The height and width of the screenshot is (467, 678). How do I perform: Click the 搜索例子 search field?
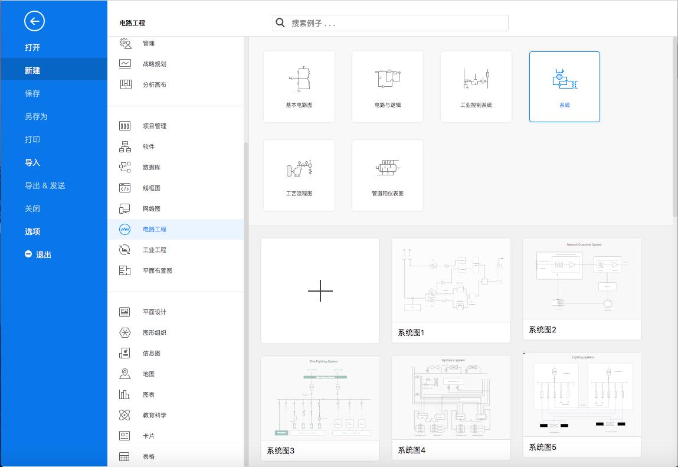tap(390, 22)
